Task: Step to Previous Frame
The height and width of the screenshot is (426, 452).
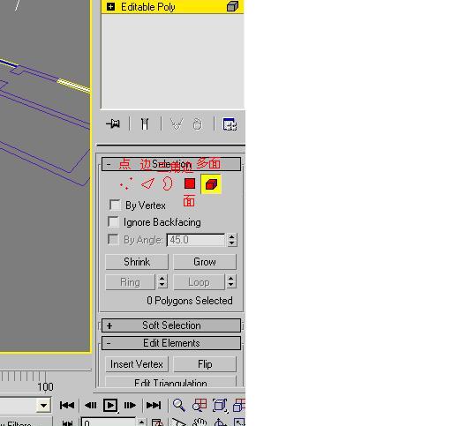Action: click(x=90, y=406)
